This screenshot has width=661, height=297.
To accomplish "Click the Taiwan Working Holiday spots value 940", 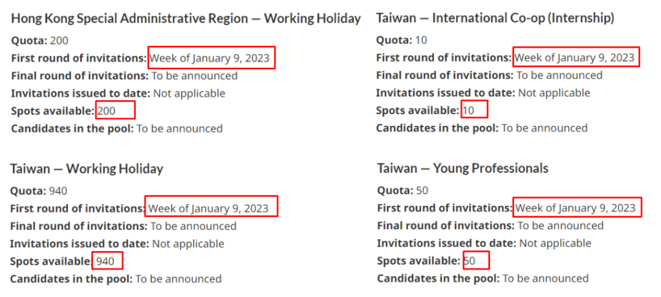I will coord(105,261).
